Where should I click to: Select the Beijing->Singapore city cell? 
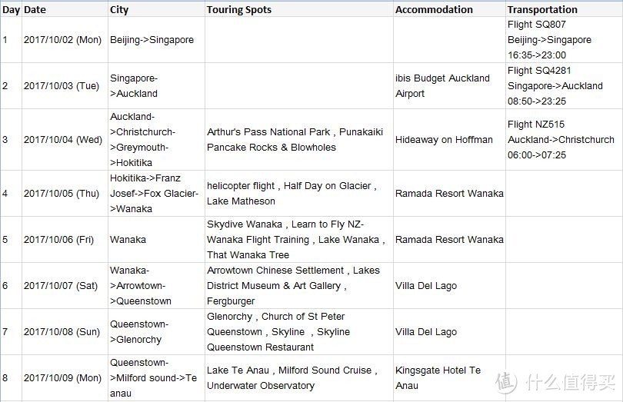157,40
